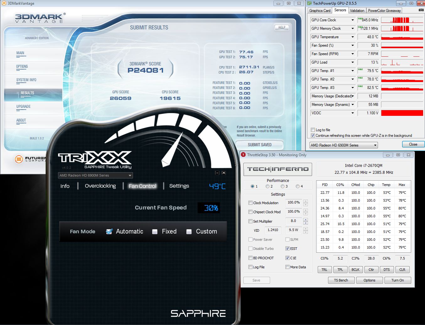Click the TRL button
Image resolution: width=425 pixels, height=325 pixels.
coord(324,270)
